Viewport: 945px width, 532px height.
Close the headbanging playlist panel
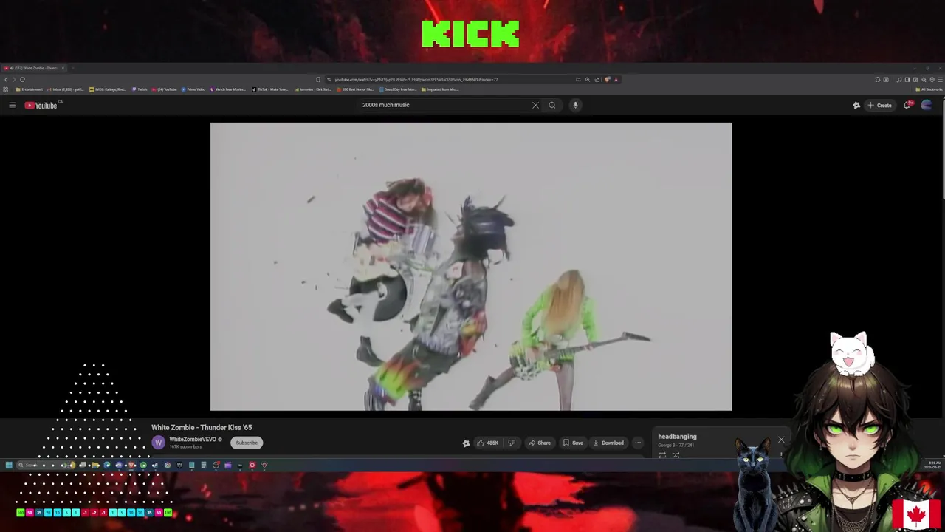click(781, 440)
